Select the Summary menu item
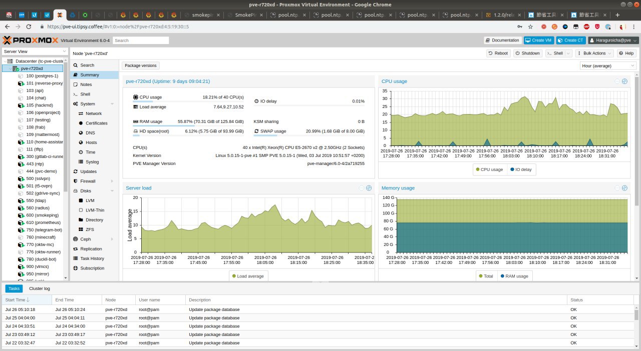 (94, 74)
